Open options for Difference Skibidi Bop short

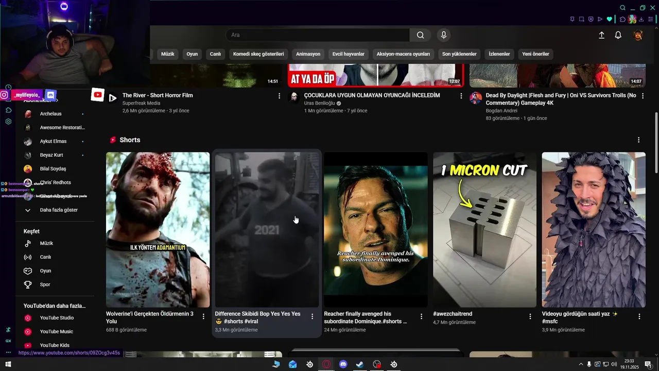point(312,316)
